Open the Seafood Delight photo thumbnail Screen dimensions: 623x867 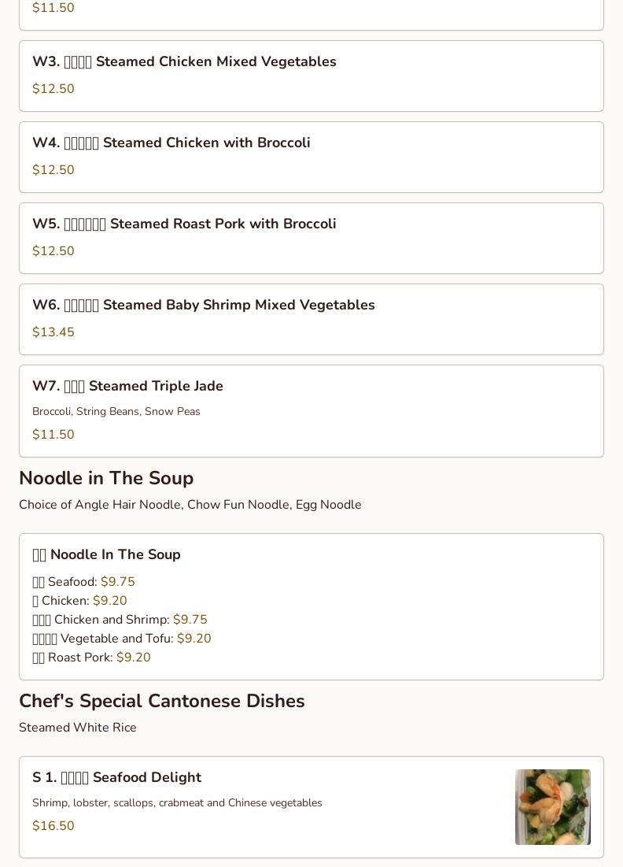pos(552,806)
